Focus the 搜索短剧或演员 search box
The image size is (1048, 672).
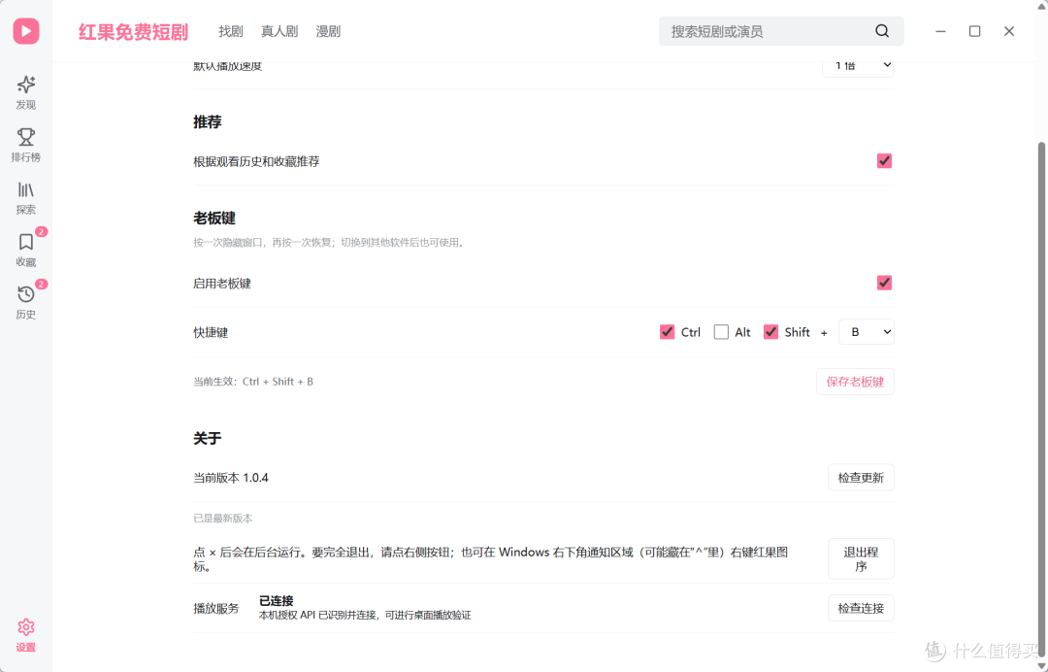coord(781,31)
